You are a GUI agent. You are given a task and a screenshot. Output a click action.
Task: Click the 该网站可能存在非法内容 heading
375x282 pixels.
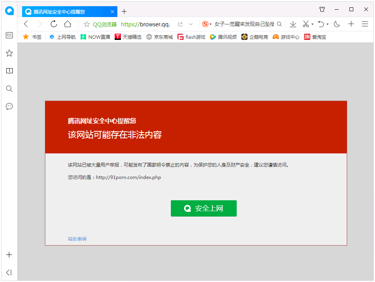[115, 135]
